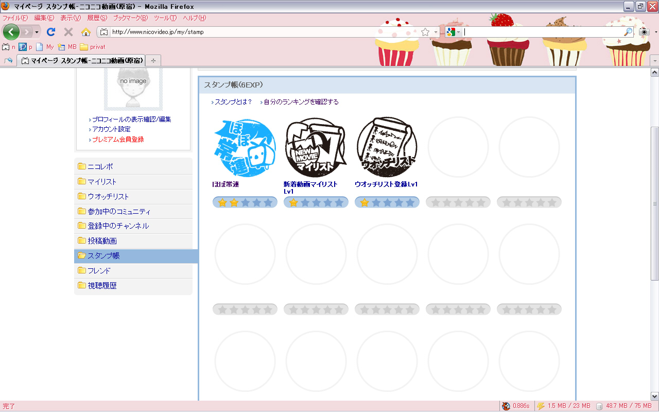The height and width of the screenshot is (412, 659).
Task: Click the 0.886s load time status icon
Action: coord(516,406)
